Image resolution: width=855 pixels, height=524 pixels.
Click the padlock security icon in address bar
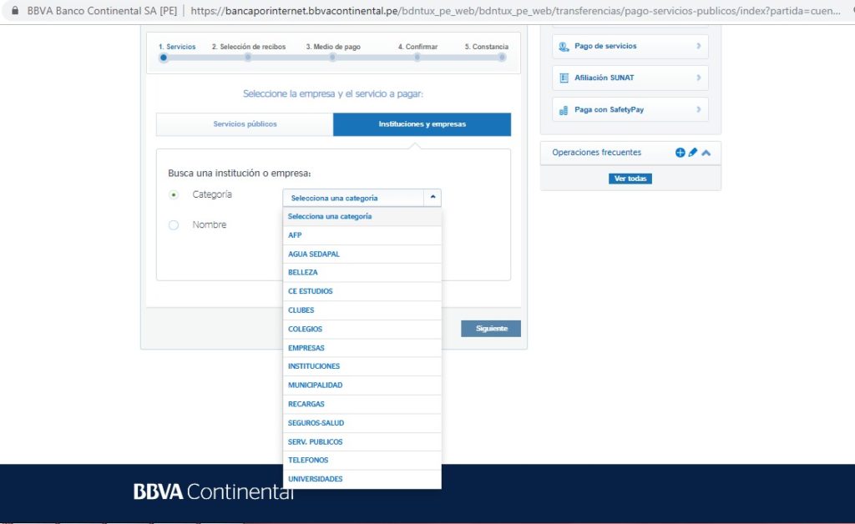[x=15, y=10]
